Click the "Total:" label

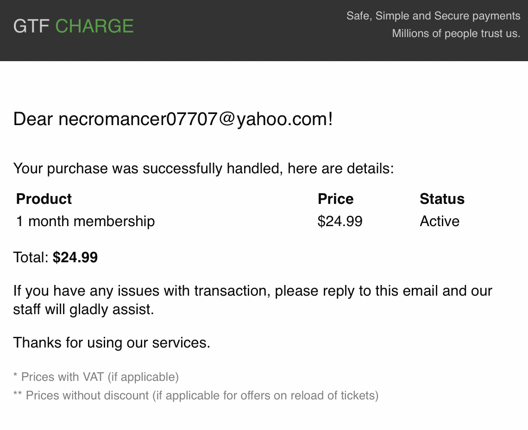click(x=31, y=257)
